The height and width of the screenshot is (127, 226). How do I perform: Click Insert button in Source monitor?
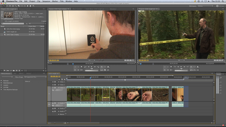[102, 70]
